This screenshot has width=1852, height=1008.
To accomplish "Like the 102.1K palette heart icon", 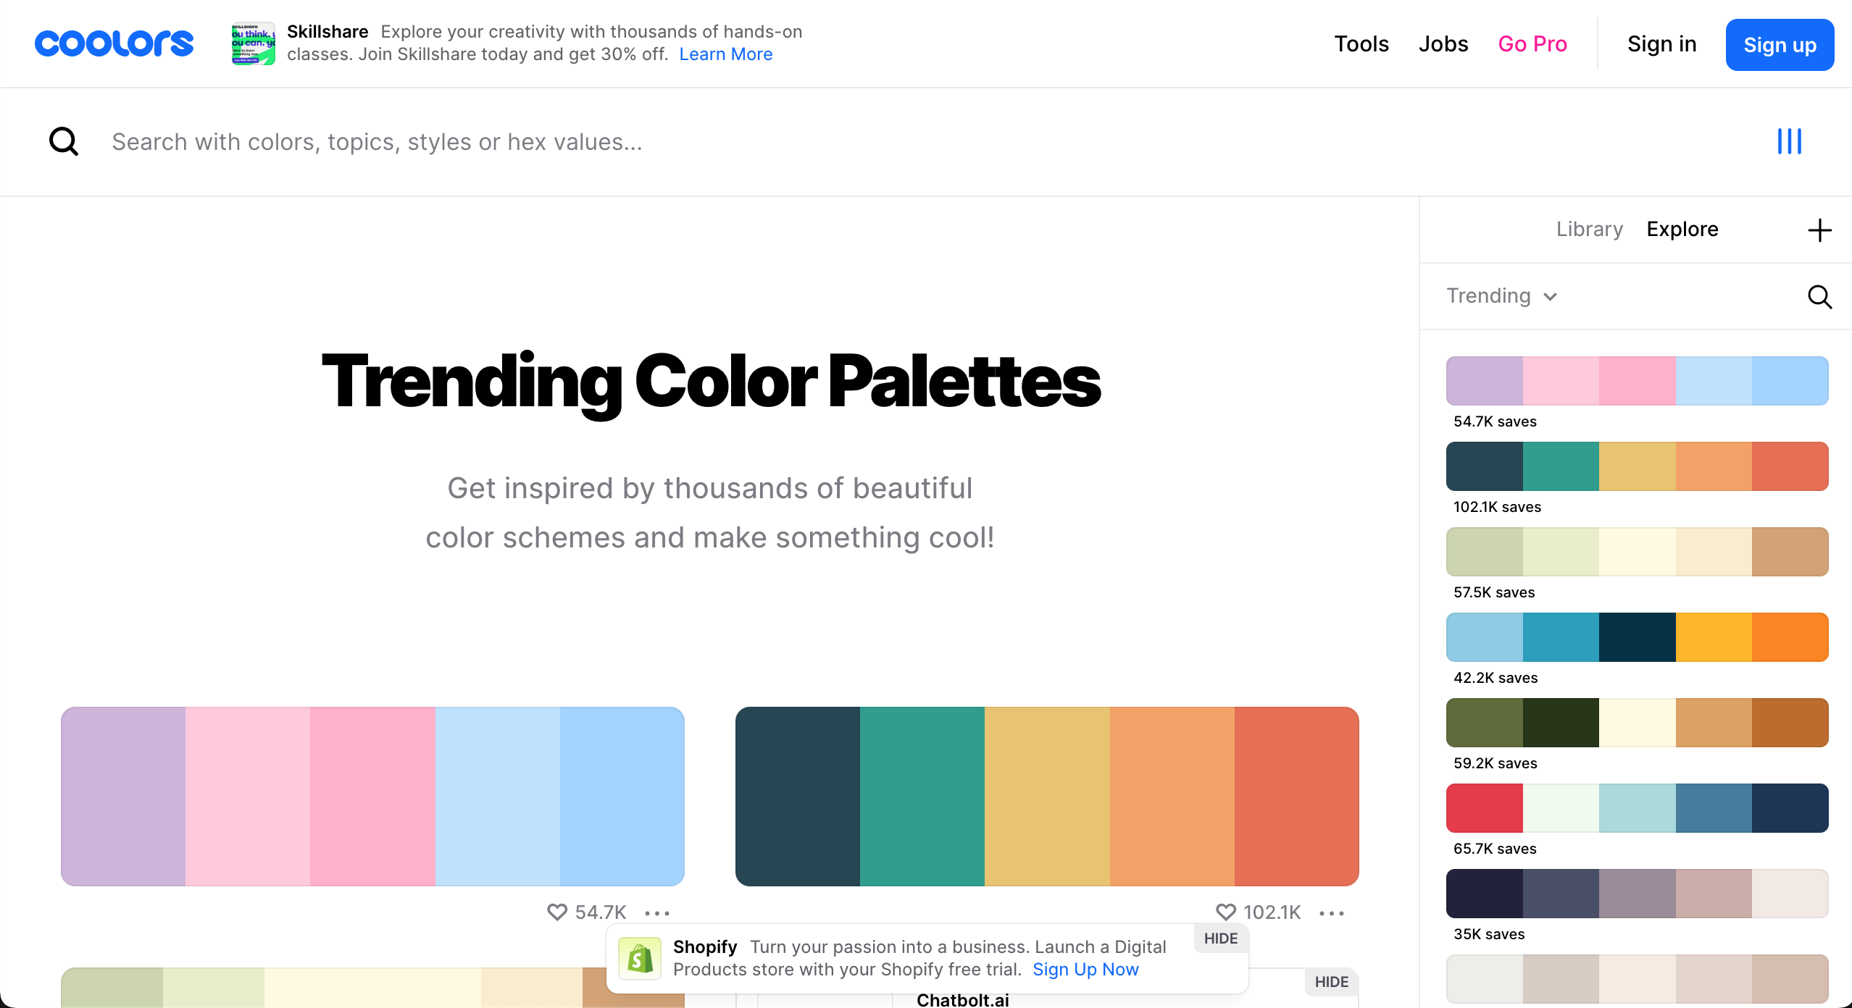I will (x=1225, y=912).
